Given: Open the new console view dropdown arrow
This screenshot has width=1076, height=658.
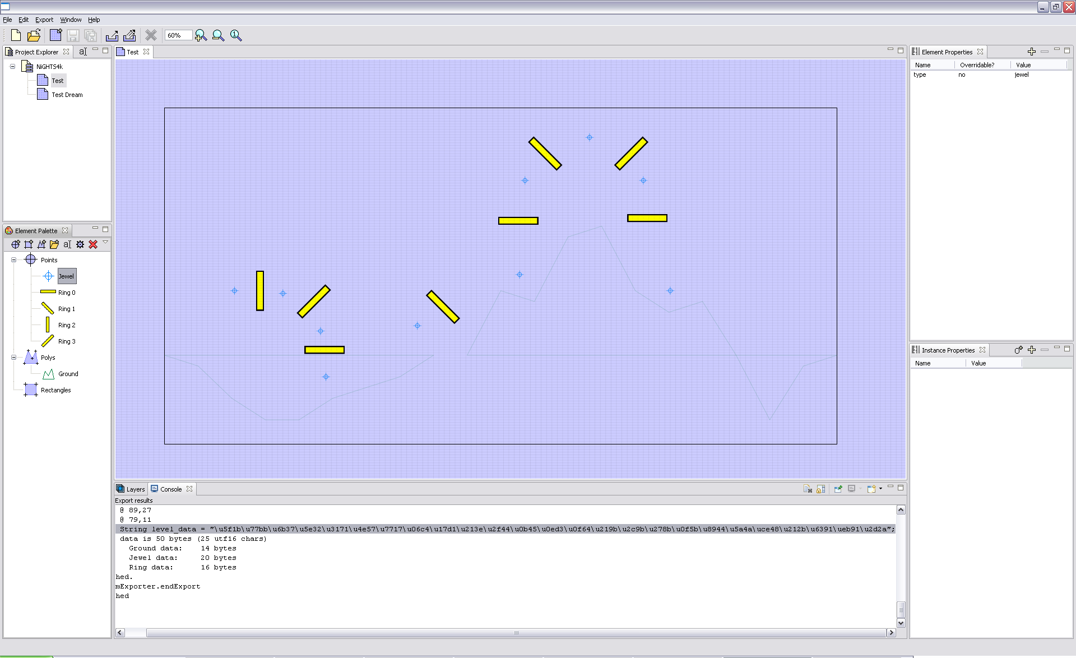Looking at the screenshot, I should 880,489.
